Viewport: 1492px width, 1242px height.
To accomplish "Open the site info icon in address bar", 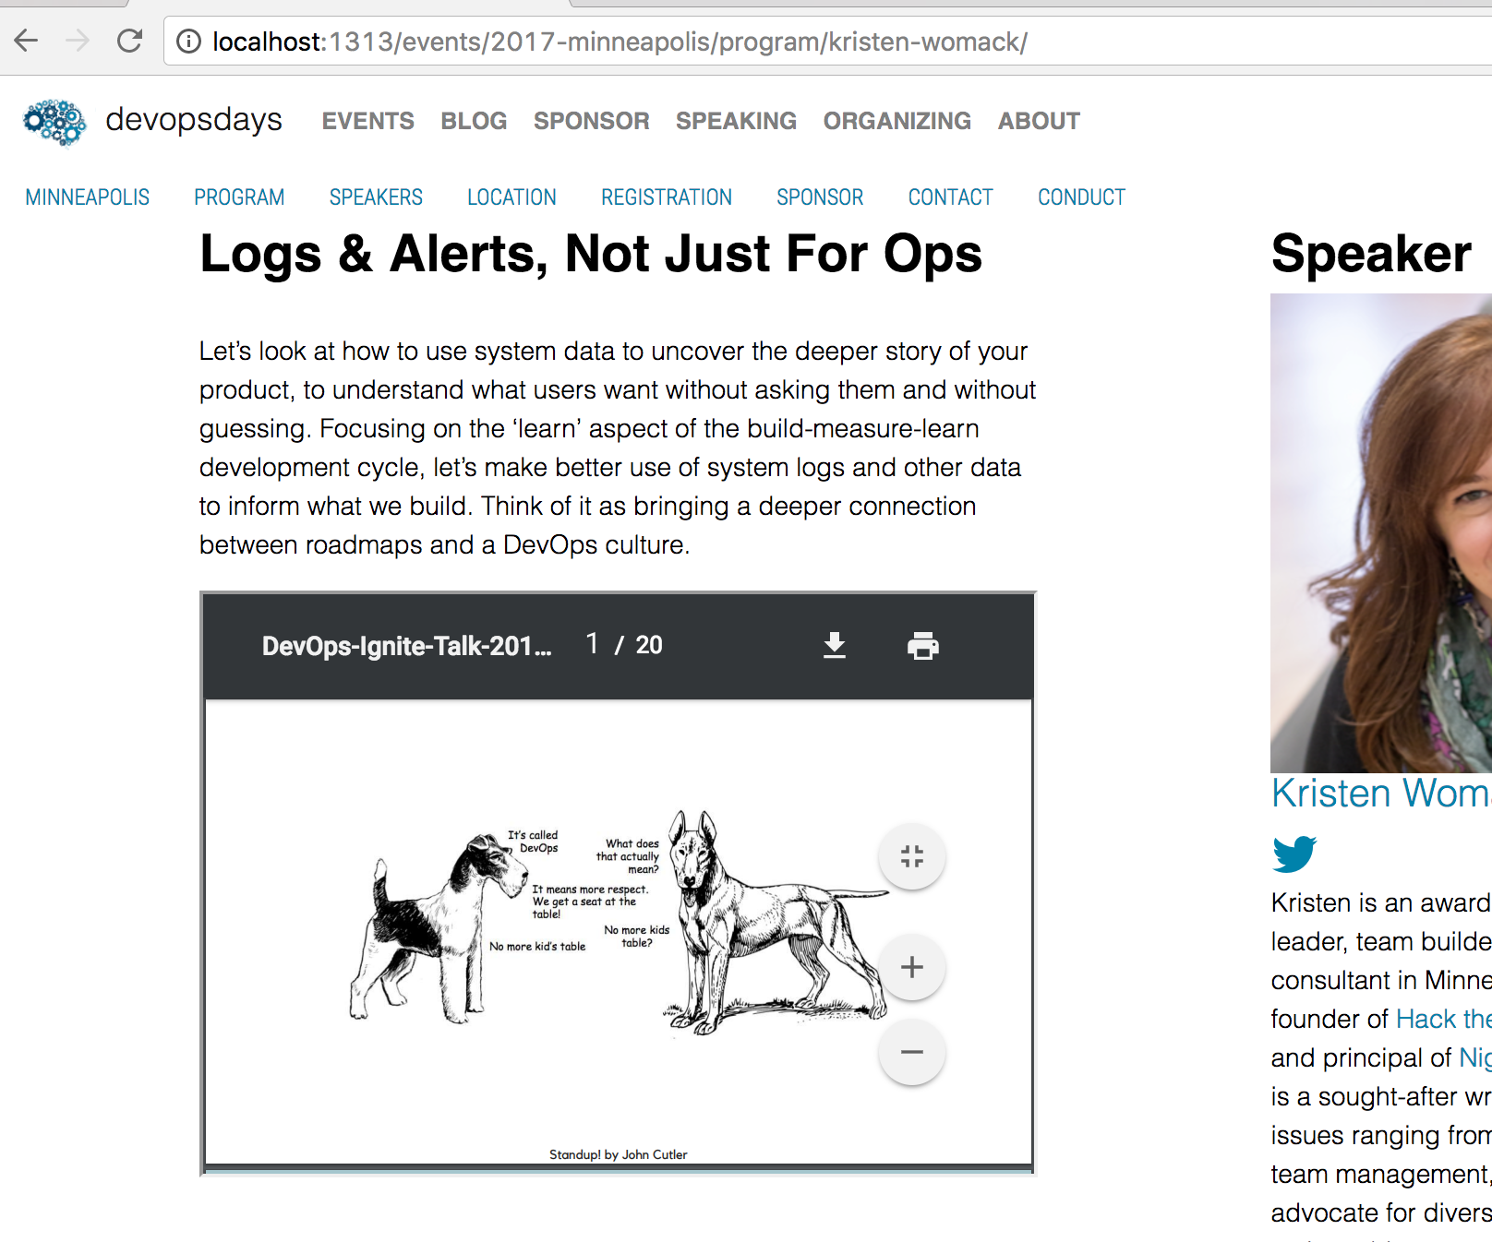I will click(x=188, y=42).
